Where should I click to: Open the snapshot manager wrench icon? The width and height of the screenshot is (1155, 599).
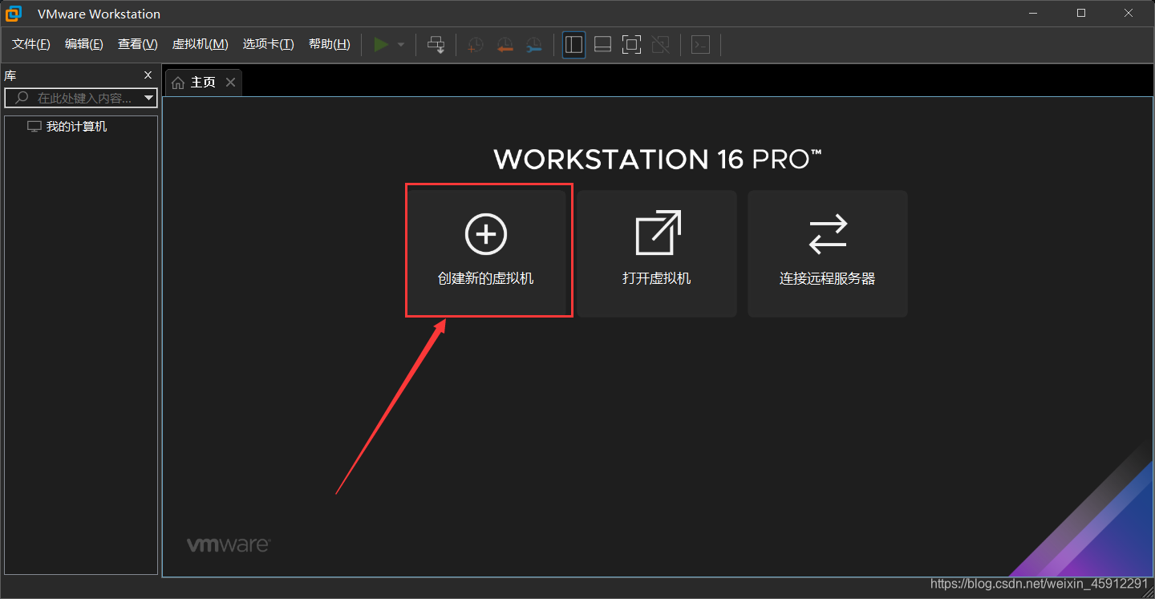(533, 45)
